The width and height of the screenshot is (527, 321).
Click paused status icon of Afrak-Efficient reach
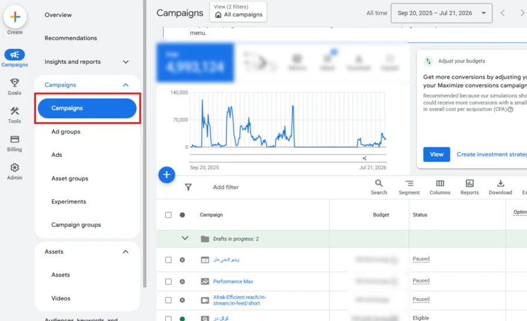tap(182, 300)
